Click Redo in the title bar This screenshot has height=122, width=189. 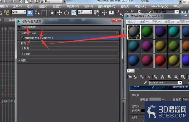[13, 1]
